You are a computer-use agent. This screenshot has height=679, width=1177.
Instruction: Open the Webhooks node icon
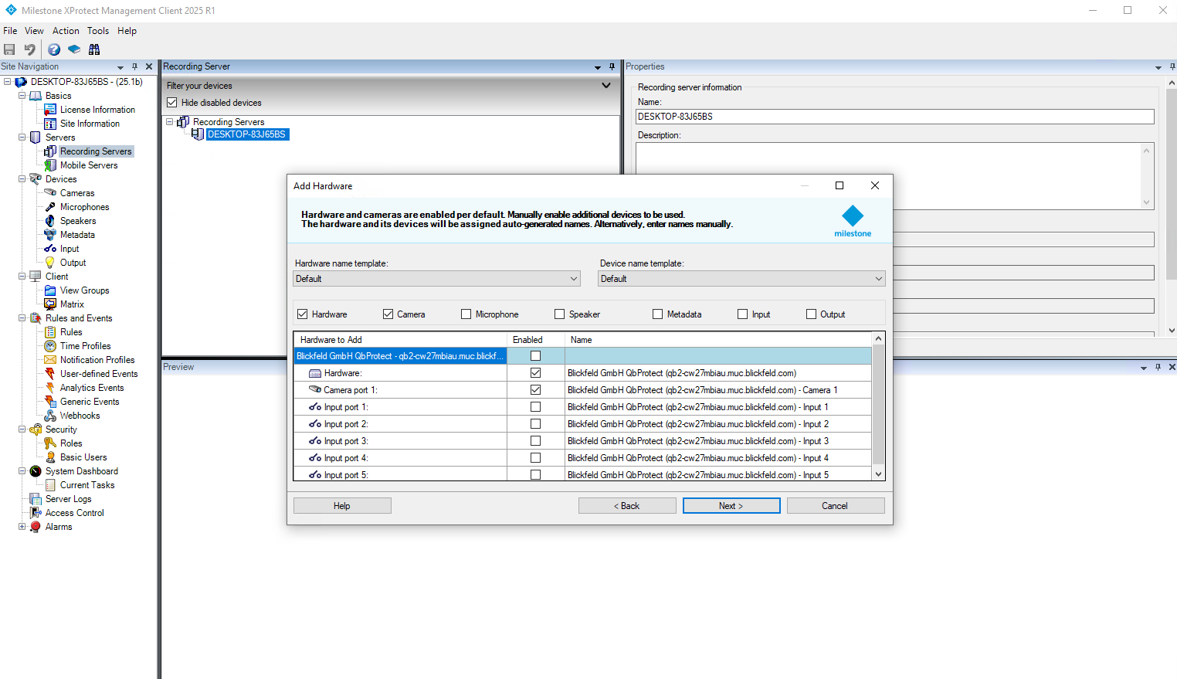[x=50, y=416]
